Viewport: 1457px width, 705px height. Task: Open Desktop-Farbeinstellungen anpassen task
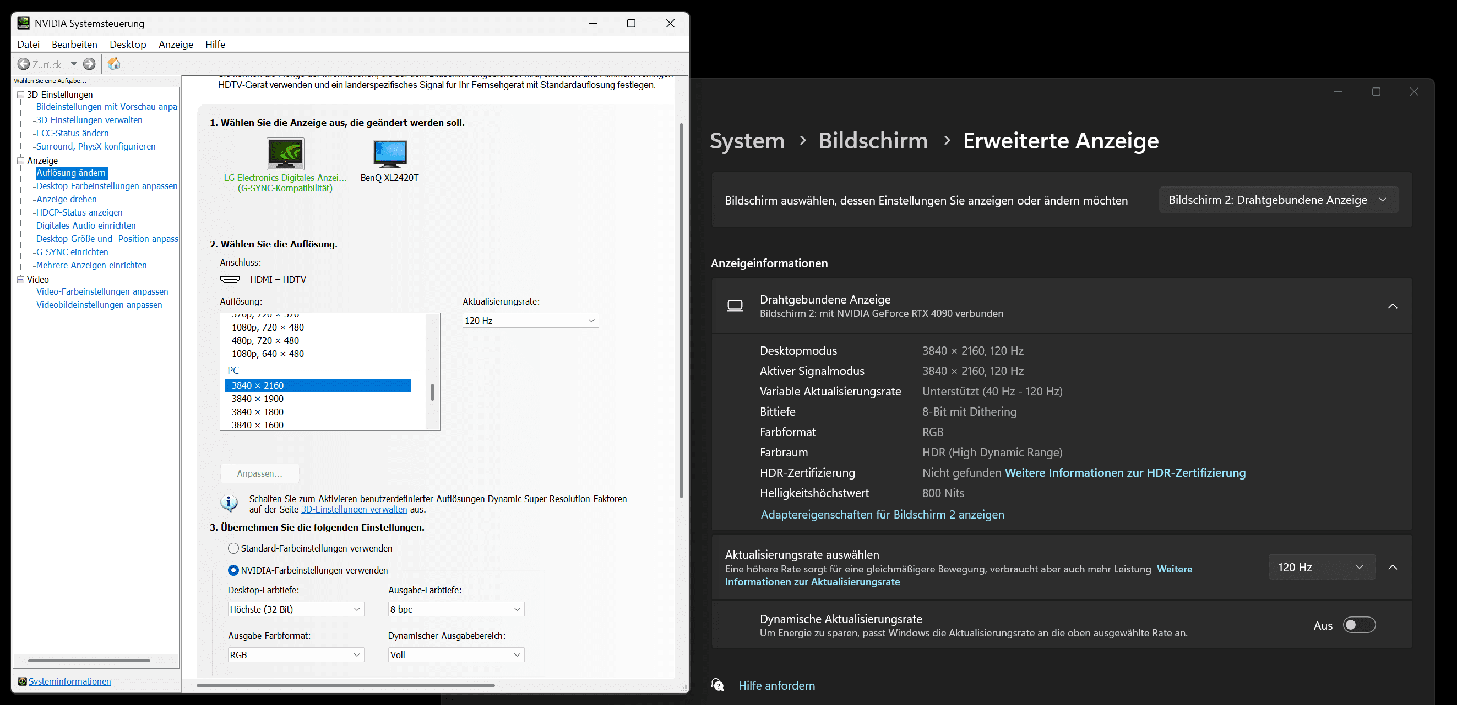click(107, 186)
